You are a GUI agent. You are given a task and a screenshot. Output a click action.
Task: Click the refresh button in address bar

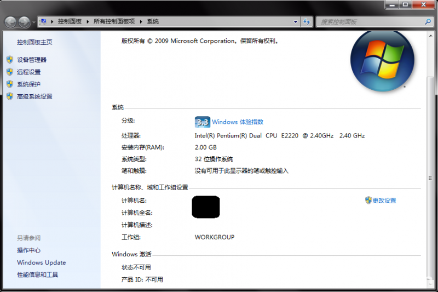click(x=307, y=22)
